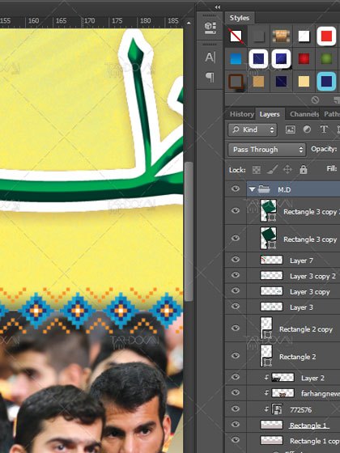Open the 3D panel icon
This screenshot has width=340, height=453.
coord(210,28)
